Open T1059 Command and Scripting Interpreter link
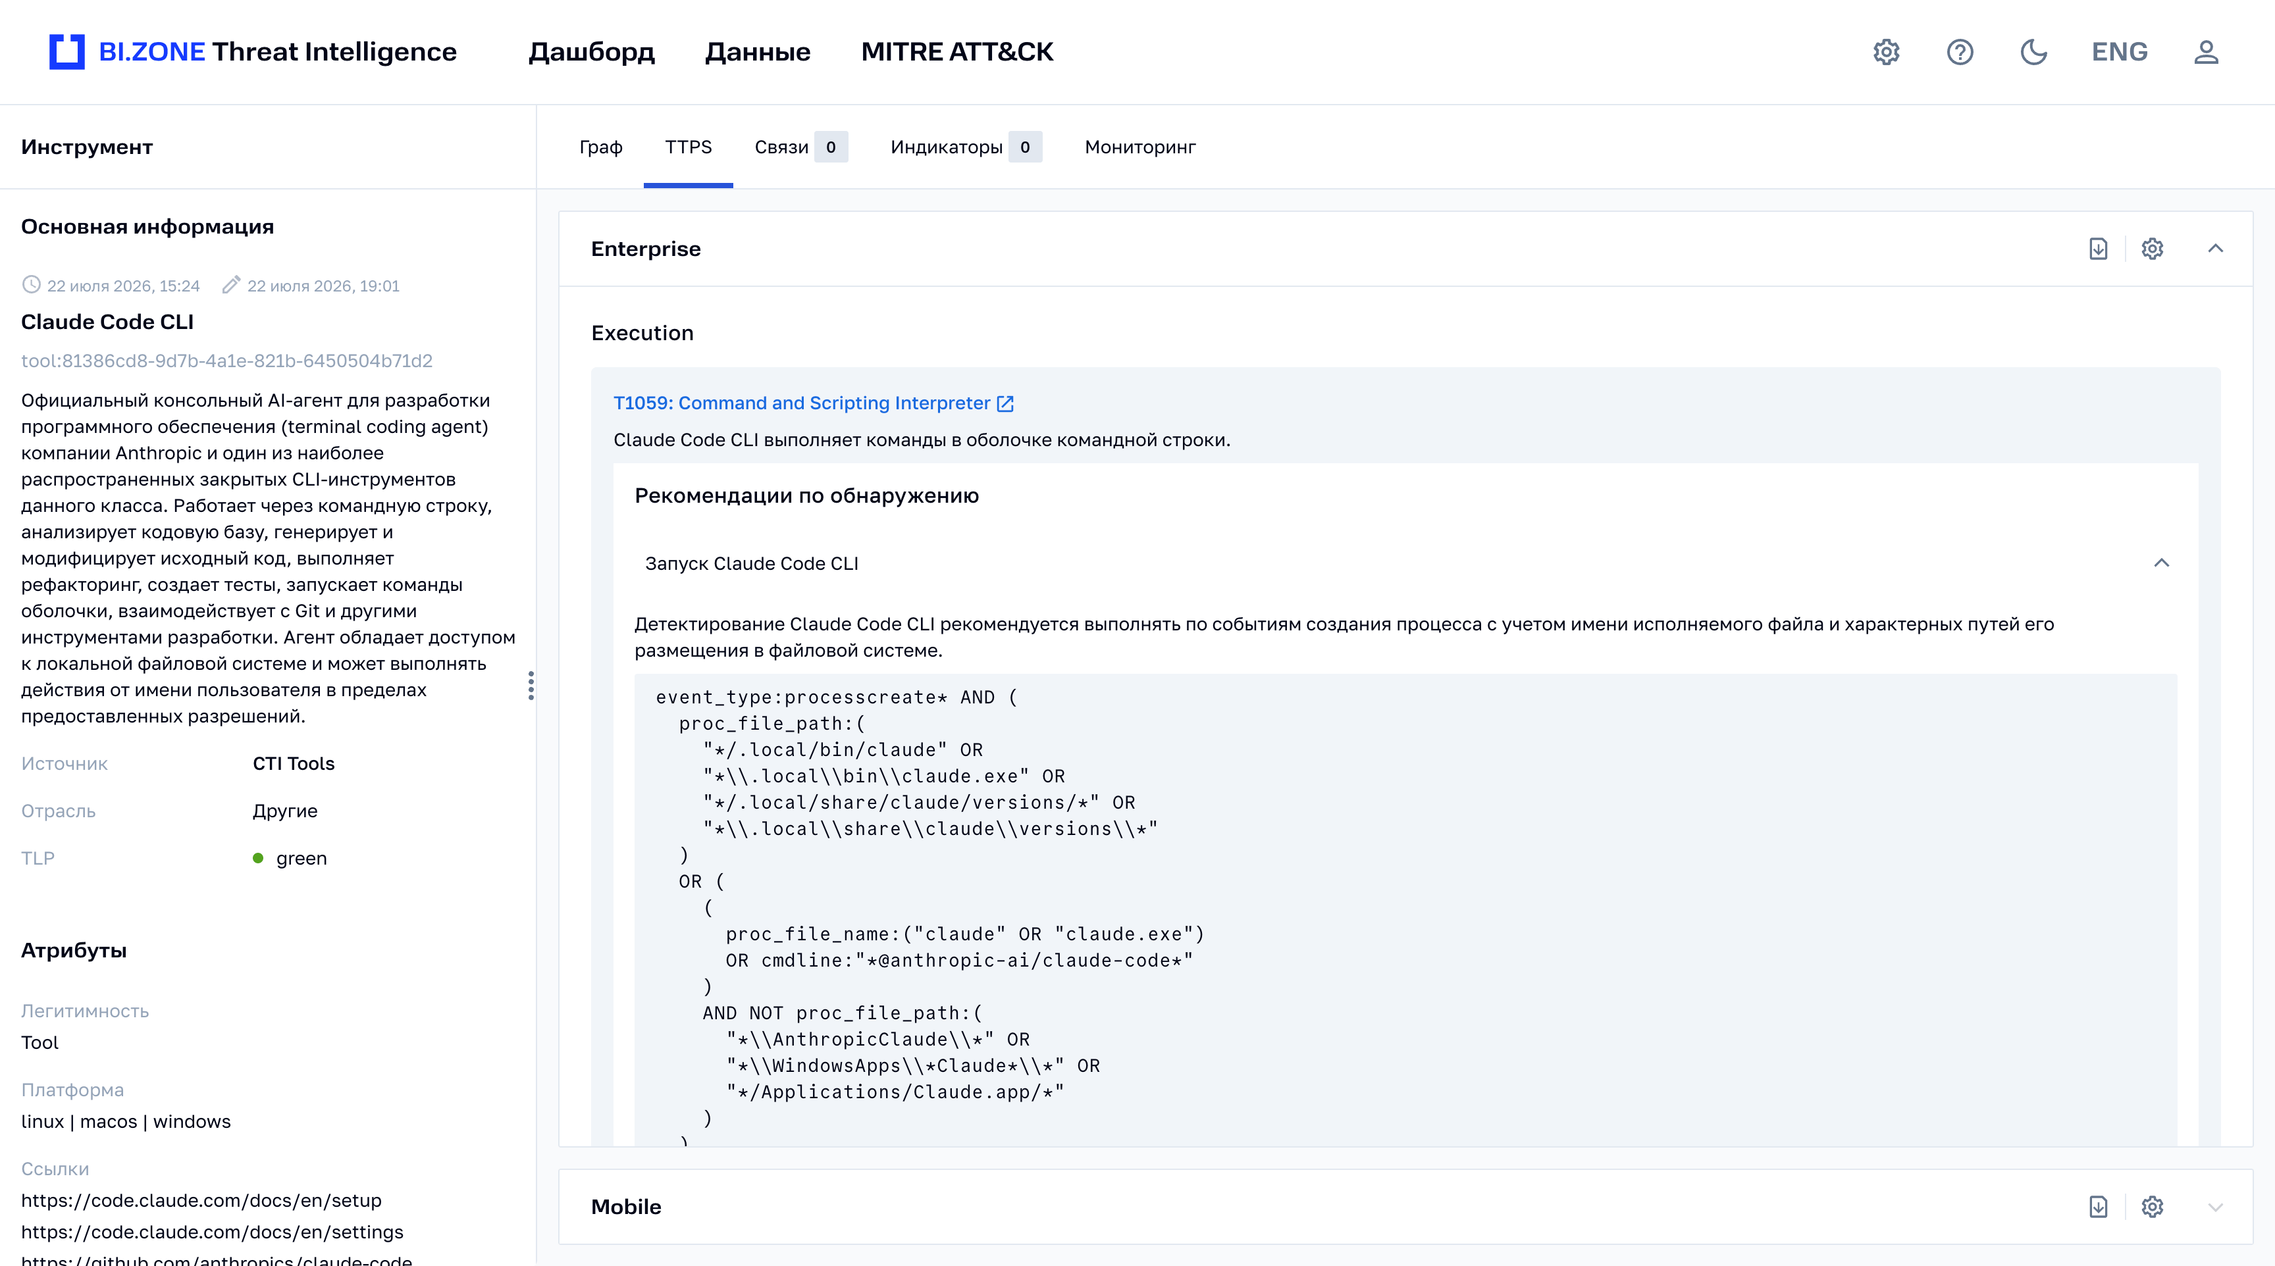2275x1266 pixels. pyautogui.click(x=801, y=403)
